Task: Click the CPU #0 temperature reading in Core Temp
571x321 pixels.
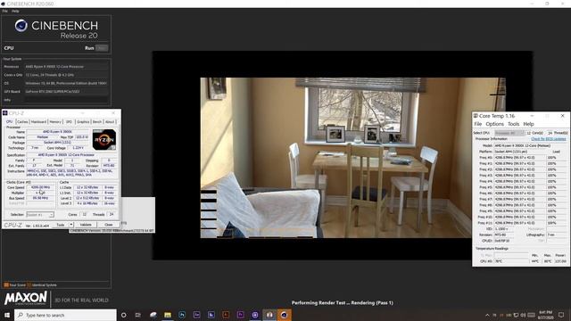Action: [511, 261]
